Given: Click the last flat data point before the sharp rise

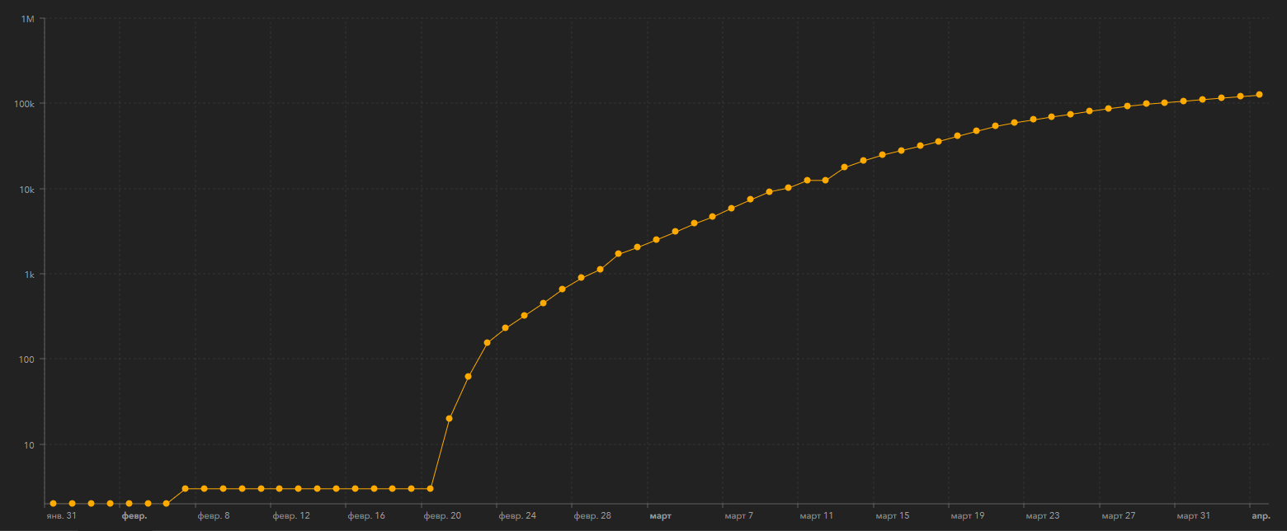Looking at the screenshot, I should pyautogui.click(x=430, y=489).
